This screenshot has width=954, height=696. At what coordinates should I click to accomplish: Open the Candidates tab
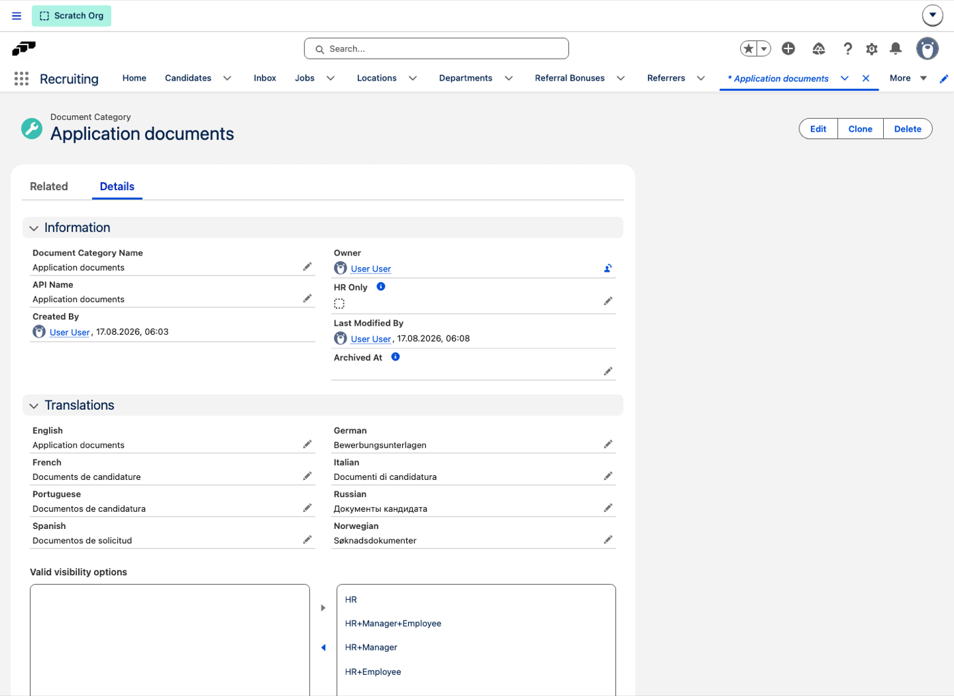(188, 78)
